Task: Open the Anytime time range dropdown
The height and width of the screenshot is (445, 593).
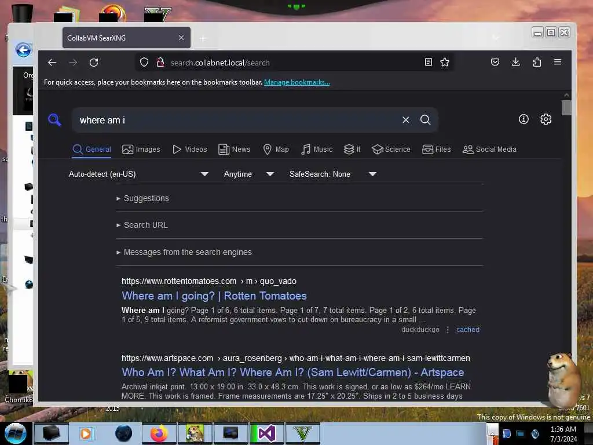Action: (248, 174)
